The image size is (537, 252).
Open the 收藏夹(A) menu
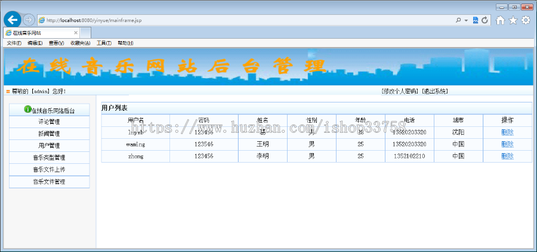tap(80, 43)
